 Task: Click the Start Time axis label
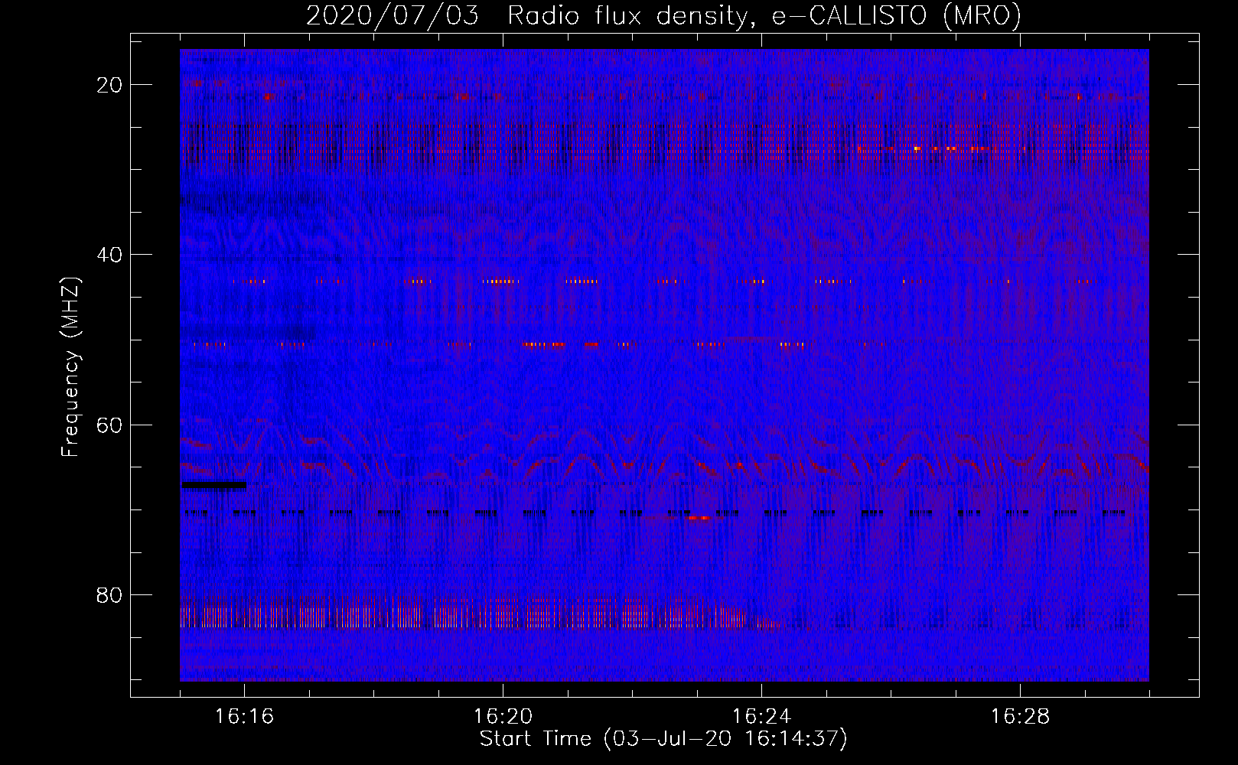[x=663, y=739]
